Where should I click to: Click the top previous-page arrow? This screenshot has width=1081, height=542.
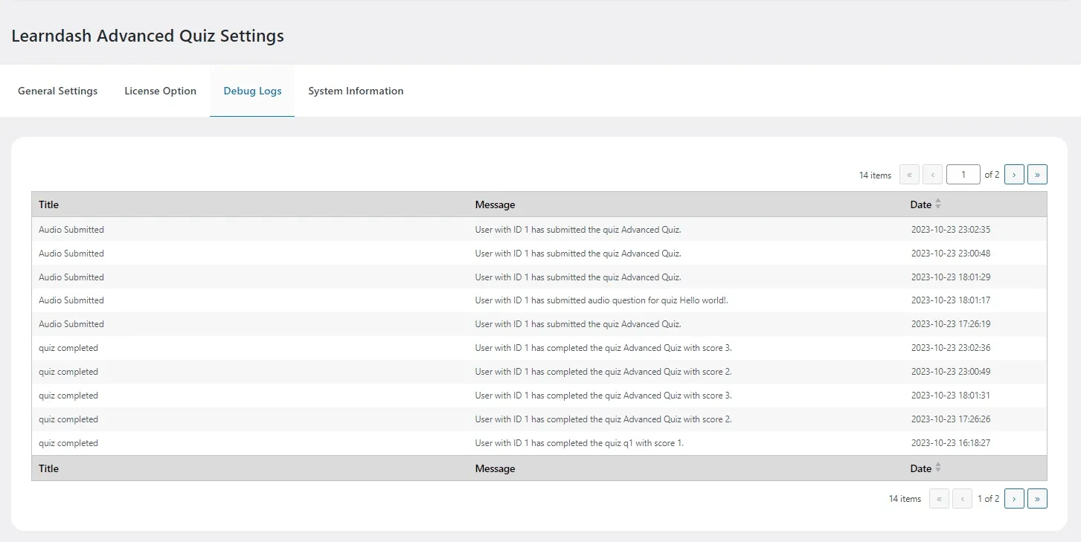coord(932,174)
